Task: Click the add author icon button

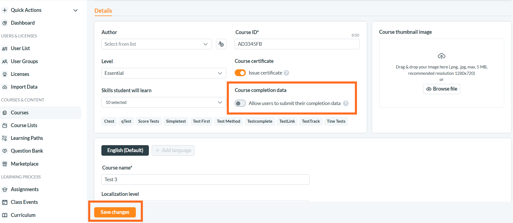Action: (x=221, y=44)
